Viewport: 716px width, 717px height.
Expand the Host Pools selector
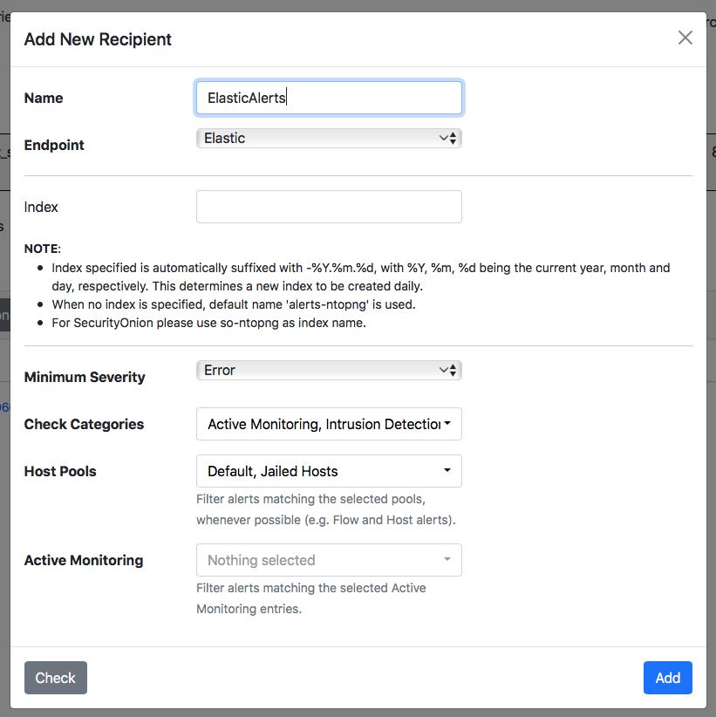pos(329,471)
